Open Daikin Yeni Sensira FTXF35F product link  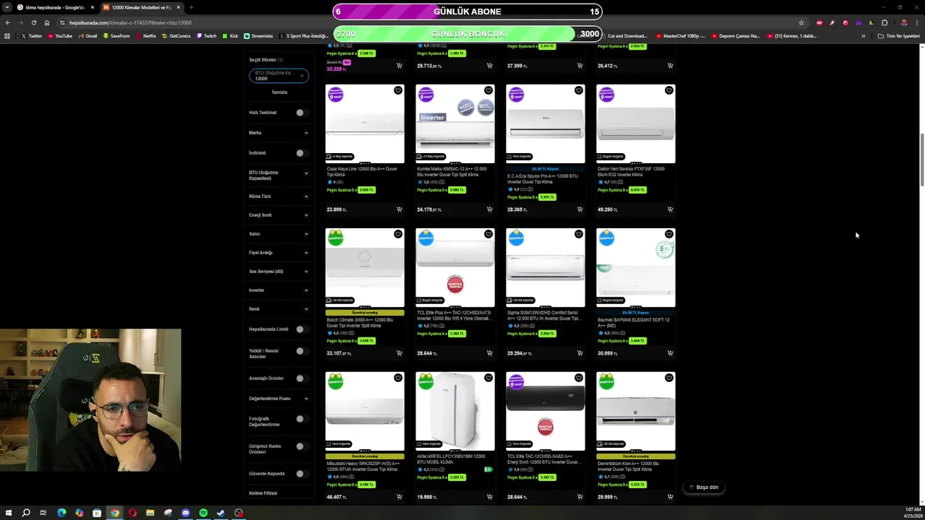(631, 172)
